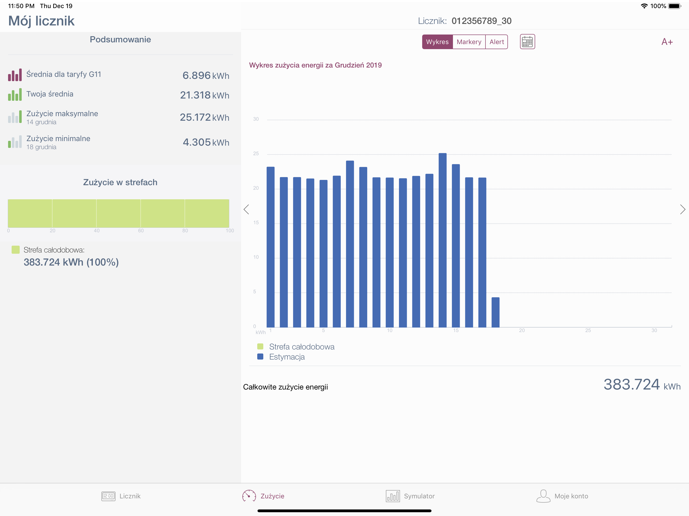Select the first chart bar for day 1
The image size is (689, 516).
[x=271, y=247]
